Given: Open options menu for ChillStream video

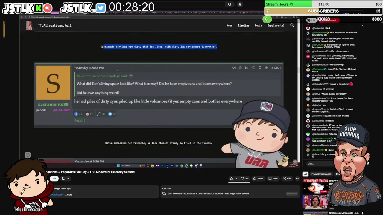Looking at the screenshot, I should 363,213.
